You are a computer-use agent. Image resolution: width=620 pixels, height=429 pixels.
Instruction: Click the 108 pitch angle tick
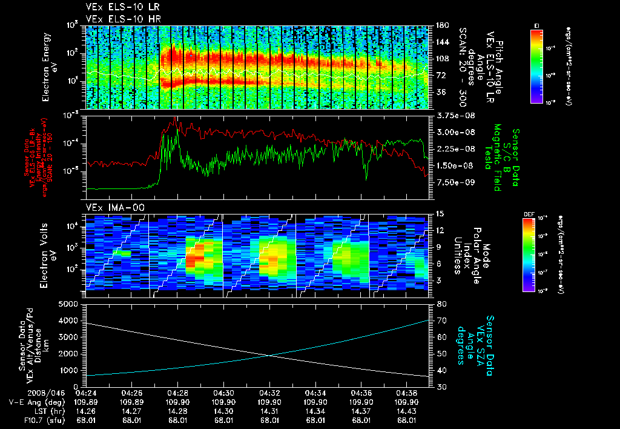tap(443, 59)
